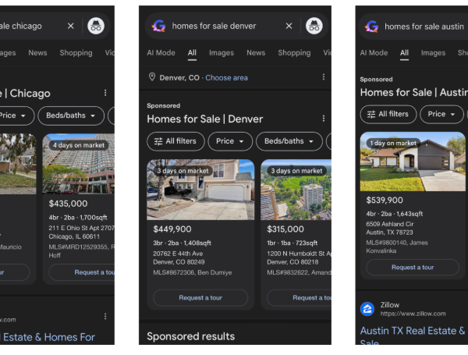
Task: Open the Images tab in Denver panel
Action: pyautogui.click(x=222, y=53)
